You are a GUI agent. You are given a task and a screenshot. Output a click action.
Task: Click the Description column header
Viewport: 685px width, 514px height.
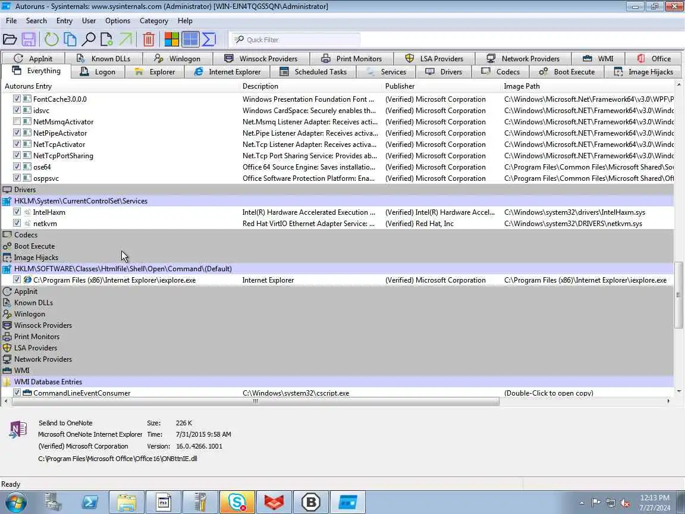(x=310, y=86)
